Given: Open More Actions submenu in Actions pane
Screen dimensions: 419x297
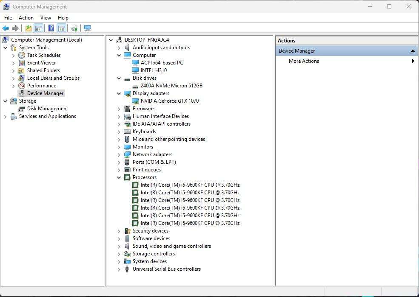Looking at the screenshot, I should (304, 61).
